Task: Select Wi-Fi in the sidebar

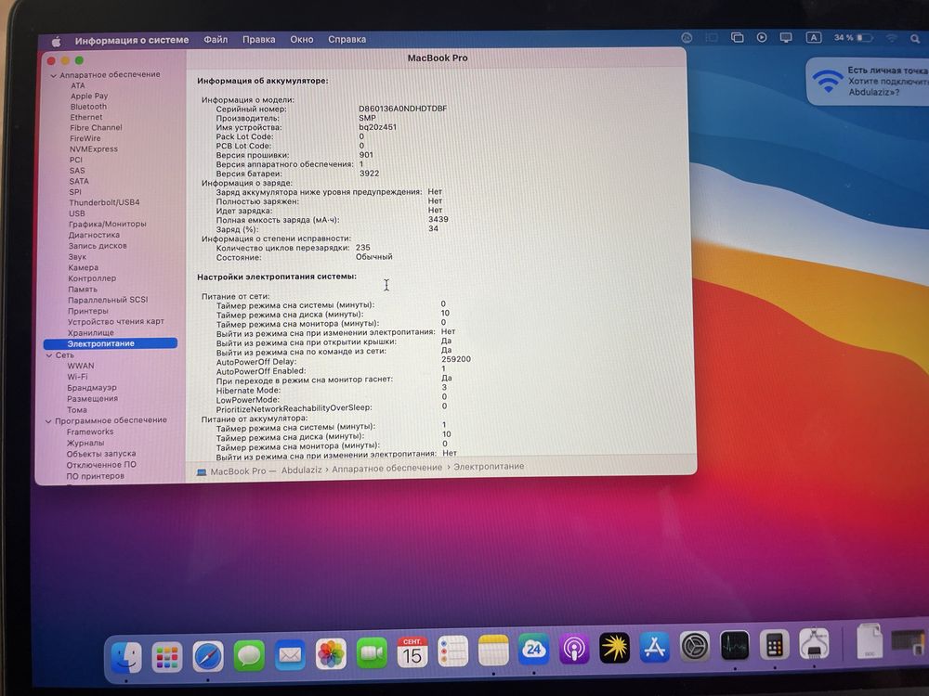Action: (77, 377)
